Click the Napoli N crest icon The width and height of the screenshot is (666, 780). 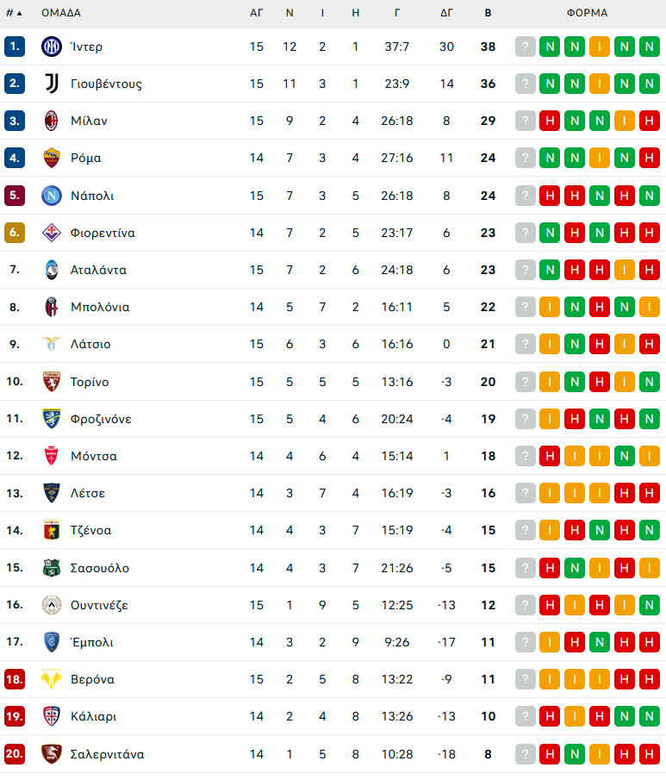coord(51,196)
